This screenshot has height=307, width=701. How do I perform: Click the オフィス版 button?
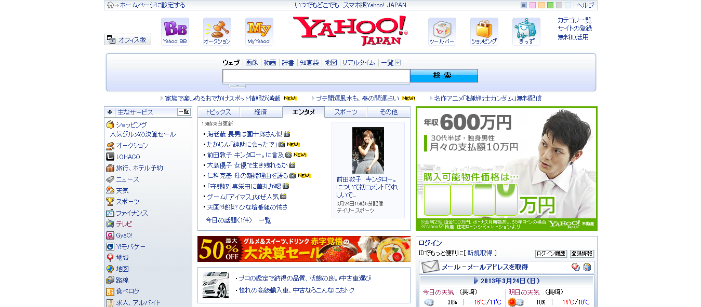tap(128, 39)
